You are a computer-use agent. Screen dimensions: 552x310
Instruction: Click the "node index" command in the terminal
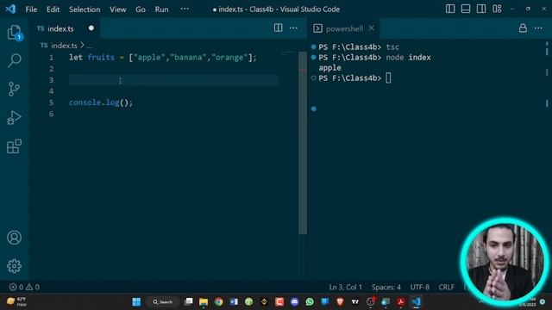point(408,58)
